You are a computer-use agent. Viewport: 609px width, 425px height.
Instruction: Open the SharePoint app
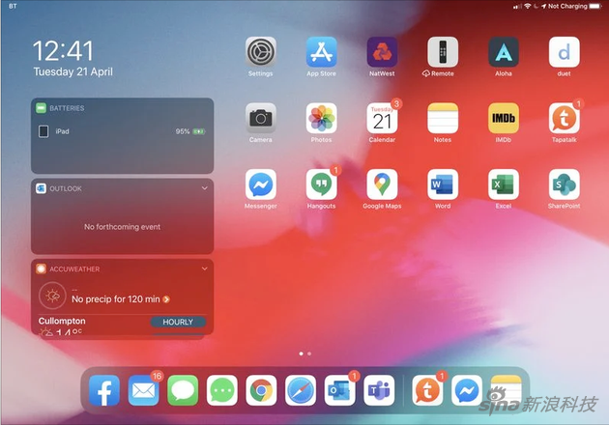(564, 184)
